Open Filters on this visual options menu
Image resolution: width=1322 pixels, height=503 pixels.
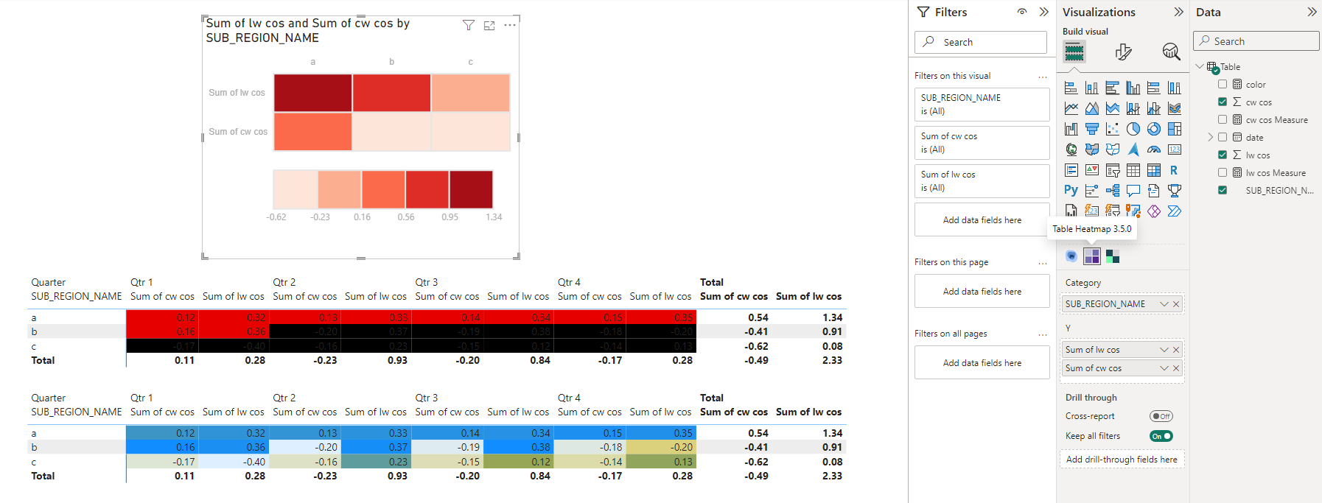click(x=1043, y=77)
